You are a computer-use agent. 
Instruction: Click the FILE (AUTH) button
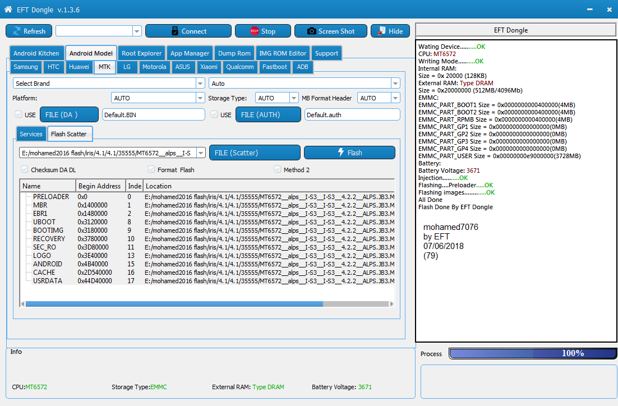tap(268, 115)
